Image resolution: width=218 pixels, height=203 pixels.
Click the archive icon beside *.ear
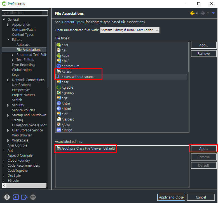(59, 82)
